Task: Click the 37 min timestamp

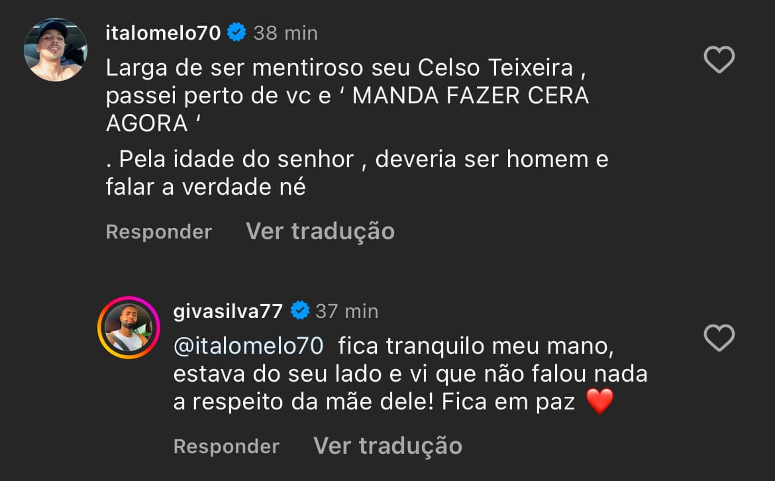Action: pyautogui.click(x=346, y=311)
